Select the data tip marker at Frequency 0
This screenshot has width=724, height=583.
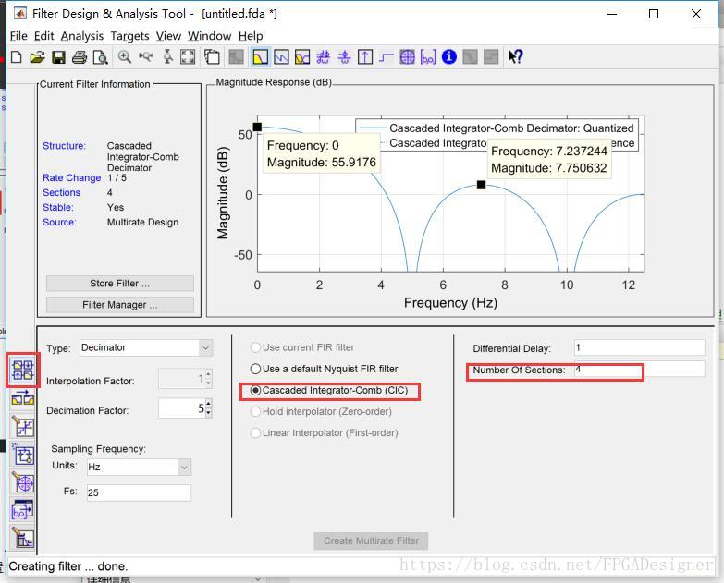pyautogui.click(x=258, y=127)
